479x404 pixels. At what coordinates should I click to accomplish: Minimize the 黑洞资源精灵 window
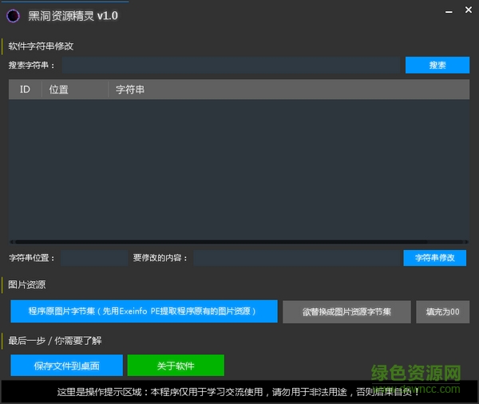pos(449,12)
